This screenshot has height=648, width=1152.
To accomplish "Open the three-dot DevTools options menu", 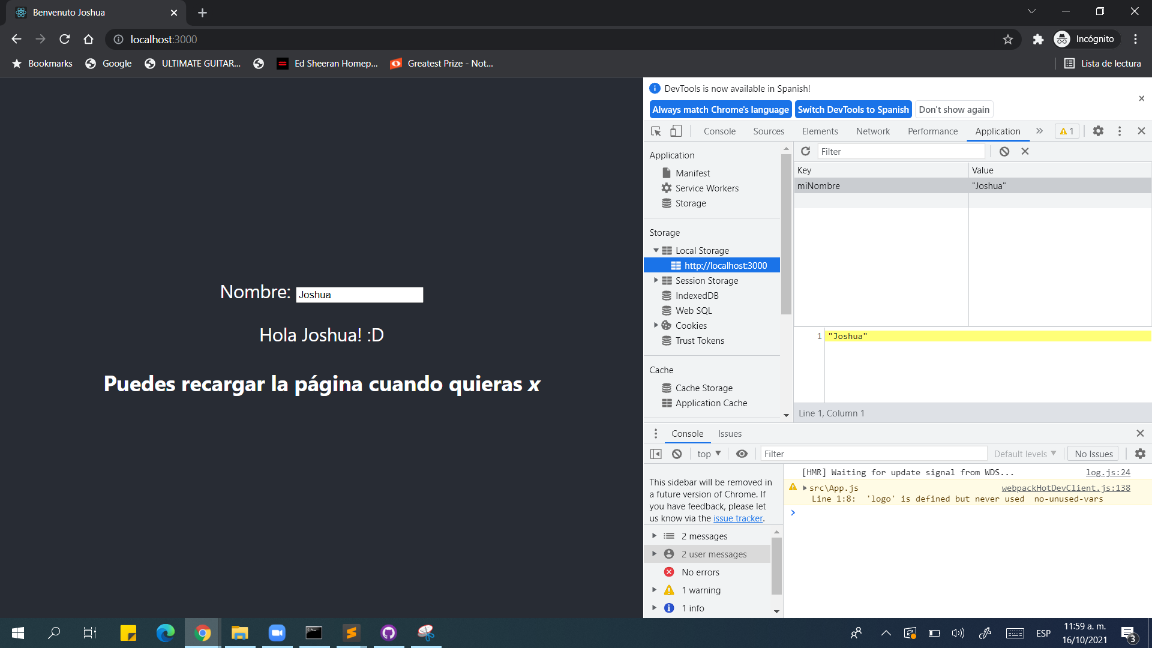I will 1120,131.
